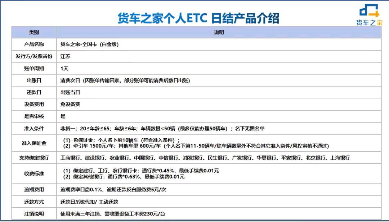The width and height of the screenshot is (389, 222).
Task: Click the 账单周期 row label
Action: click(34, 68)
